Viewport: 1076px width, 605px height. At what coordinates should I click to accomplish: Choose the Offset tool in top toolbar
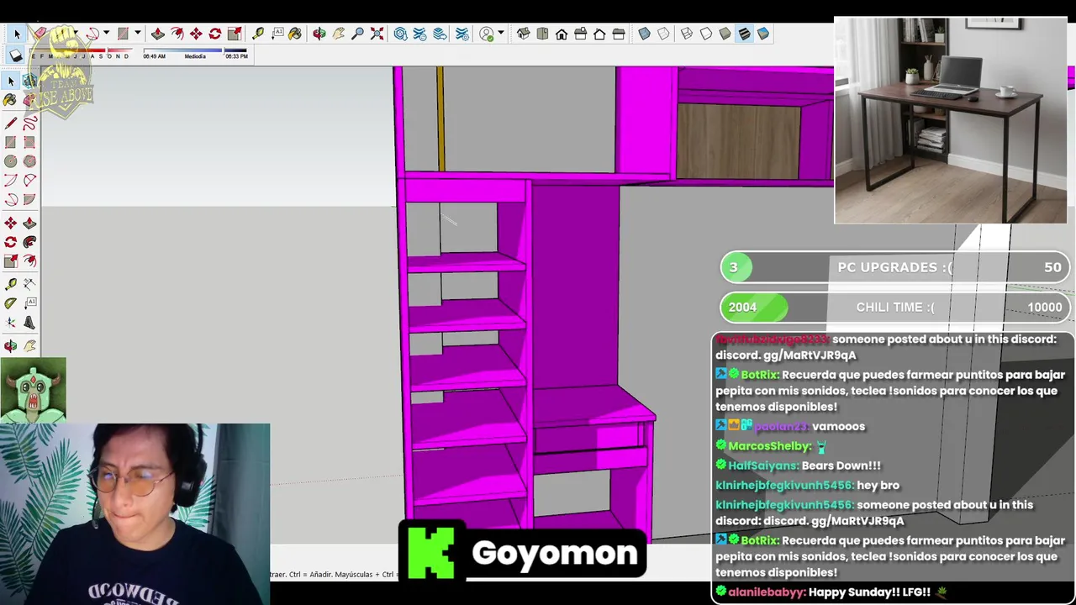click(x=177, y=34)
